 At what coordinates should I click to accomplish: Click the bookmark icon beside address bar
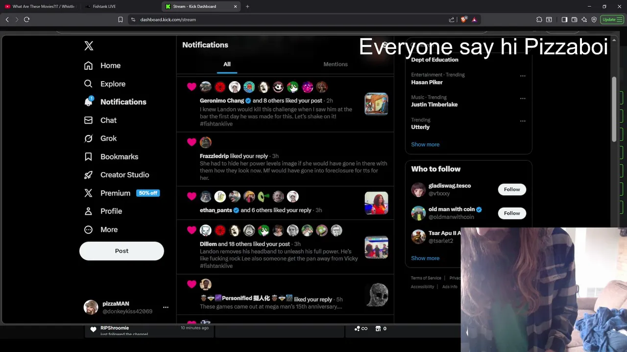(x=121, y=20)
